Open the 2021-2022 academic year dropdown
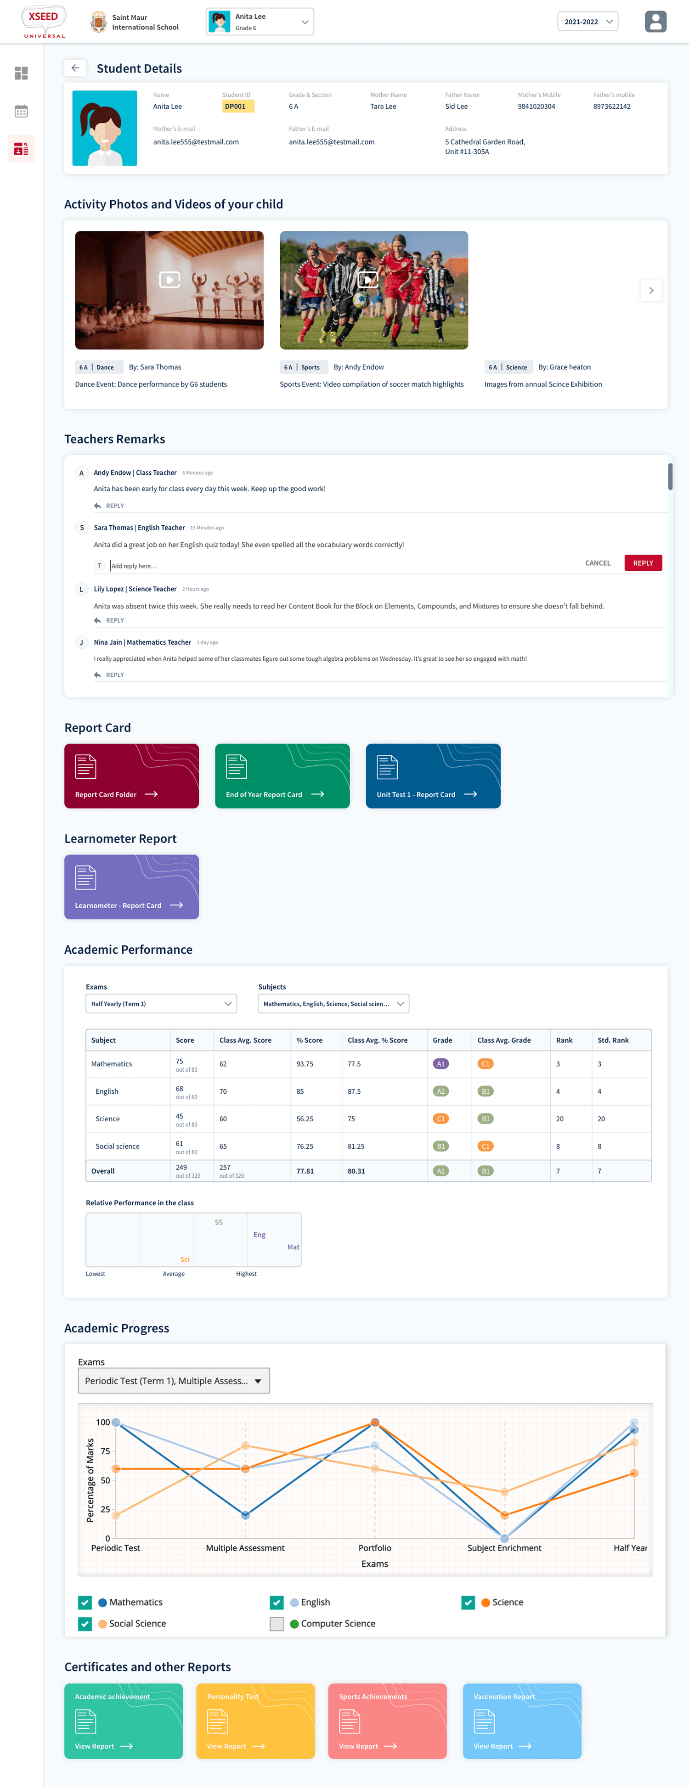 click(587, 22)
